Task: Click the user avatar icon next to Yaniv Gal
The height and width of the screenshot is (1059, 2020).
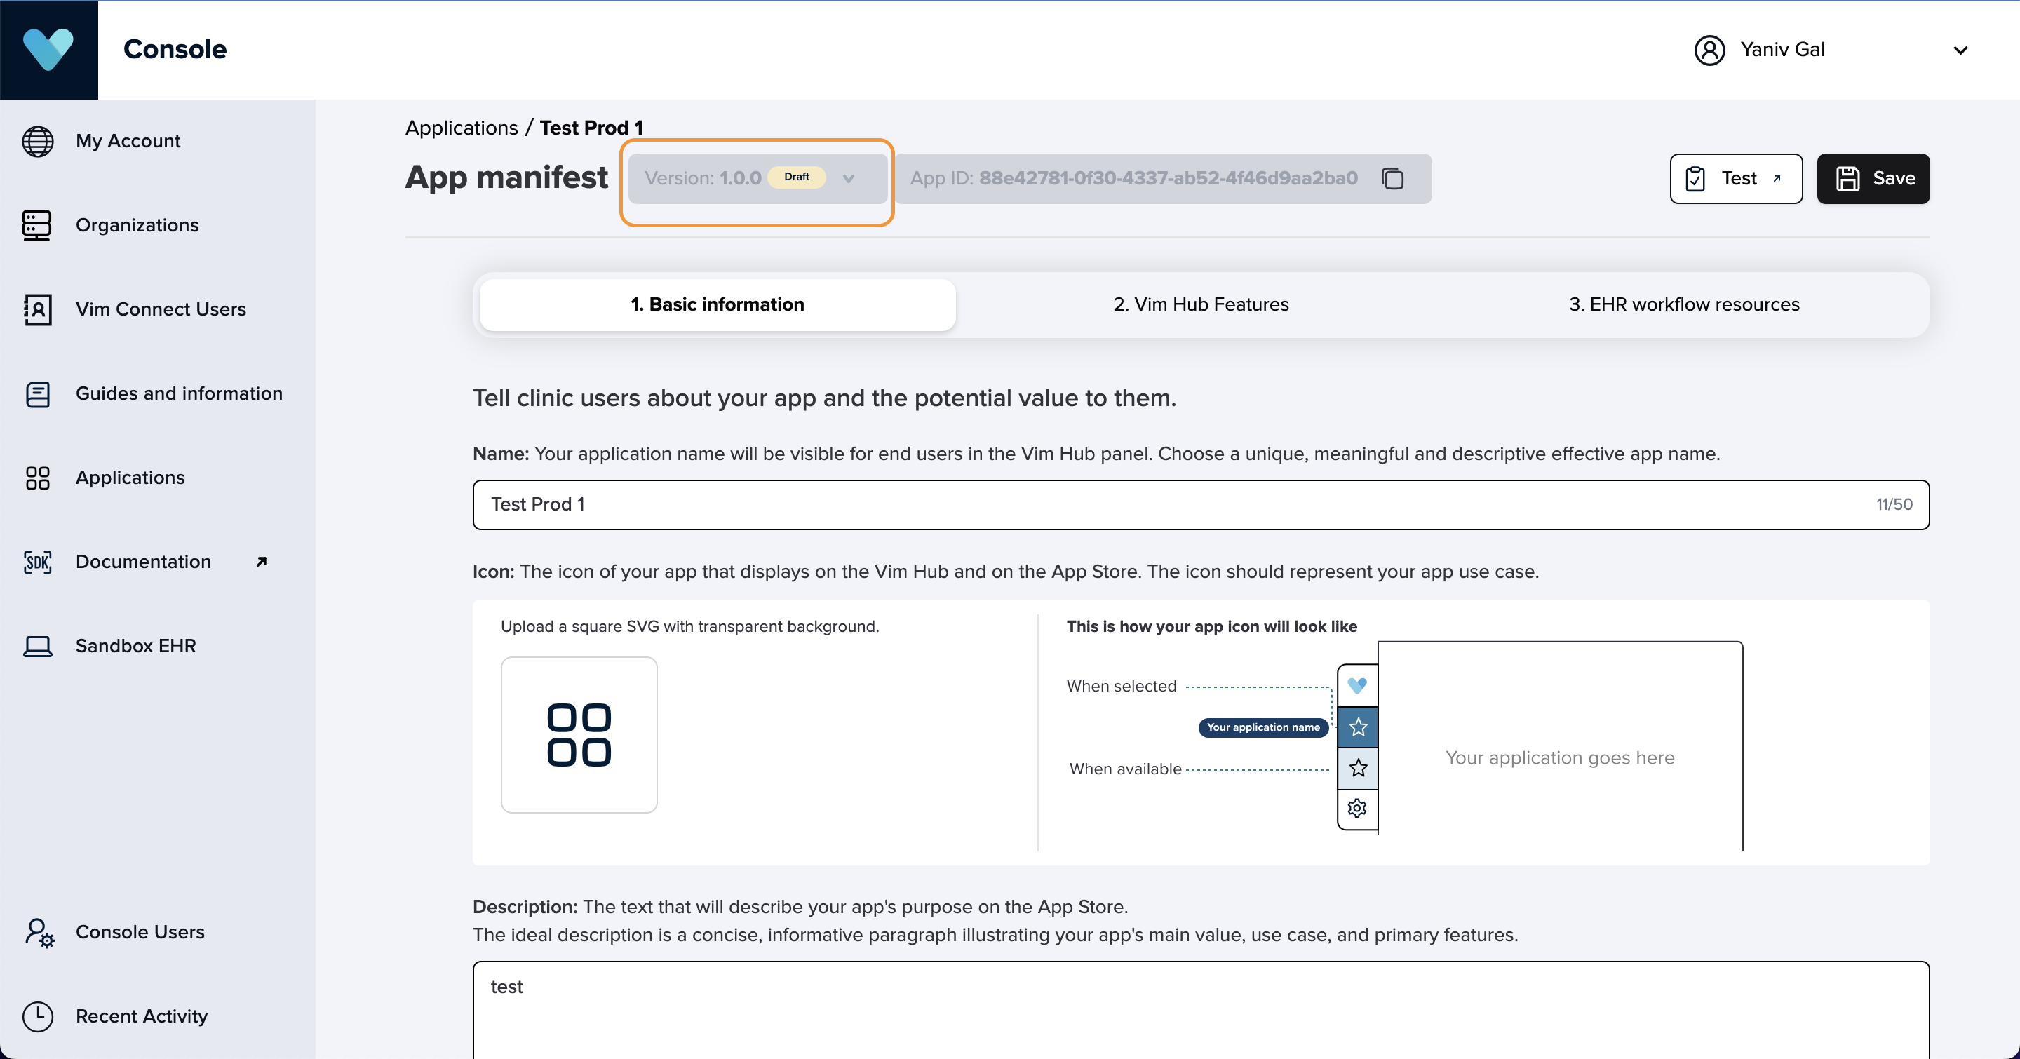Action: pyautogui.click(x=1709, y=49)
